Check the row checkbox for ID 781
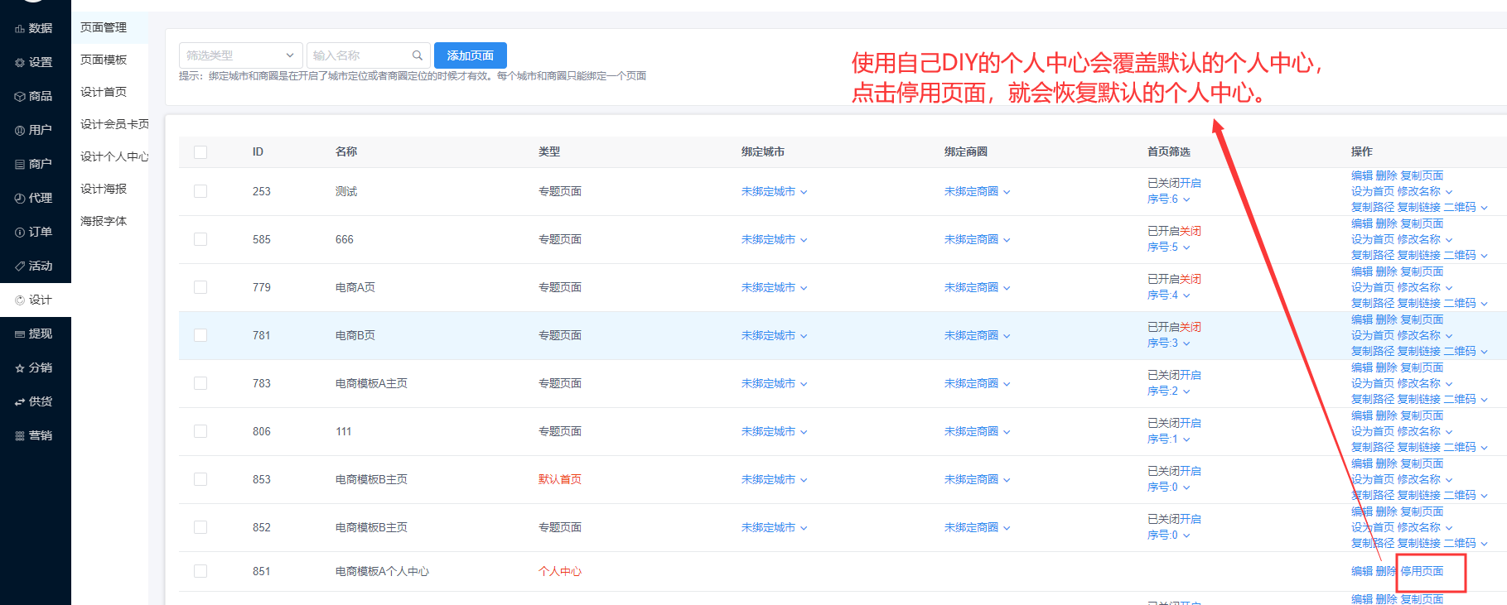Image resolution: width=1507 pixels, height=605 pixels. pos(200,335)
